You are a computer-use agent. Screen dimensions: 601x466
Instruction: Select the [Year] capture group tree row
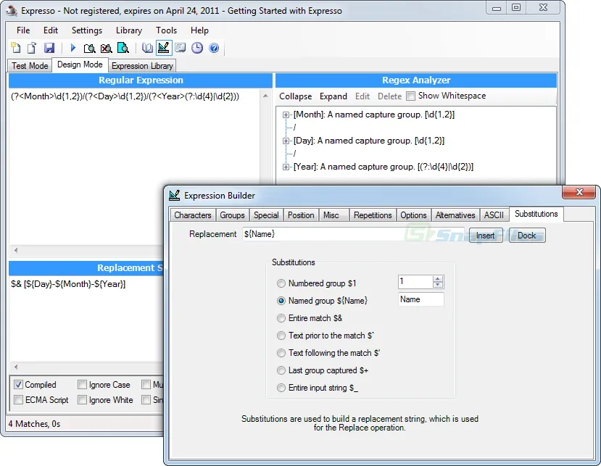coord(384,167)
